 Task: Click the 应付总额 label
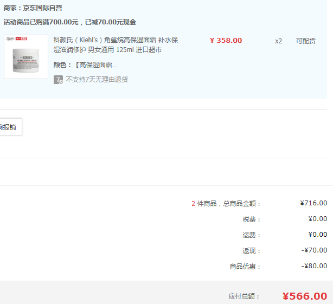(x=244, y=296)
